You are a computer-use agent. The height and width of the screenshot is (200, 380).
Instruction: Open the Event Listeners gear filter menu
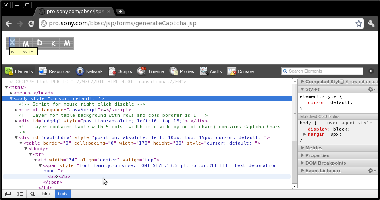coord(372,171)
